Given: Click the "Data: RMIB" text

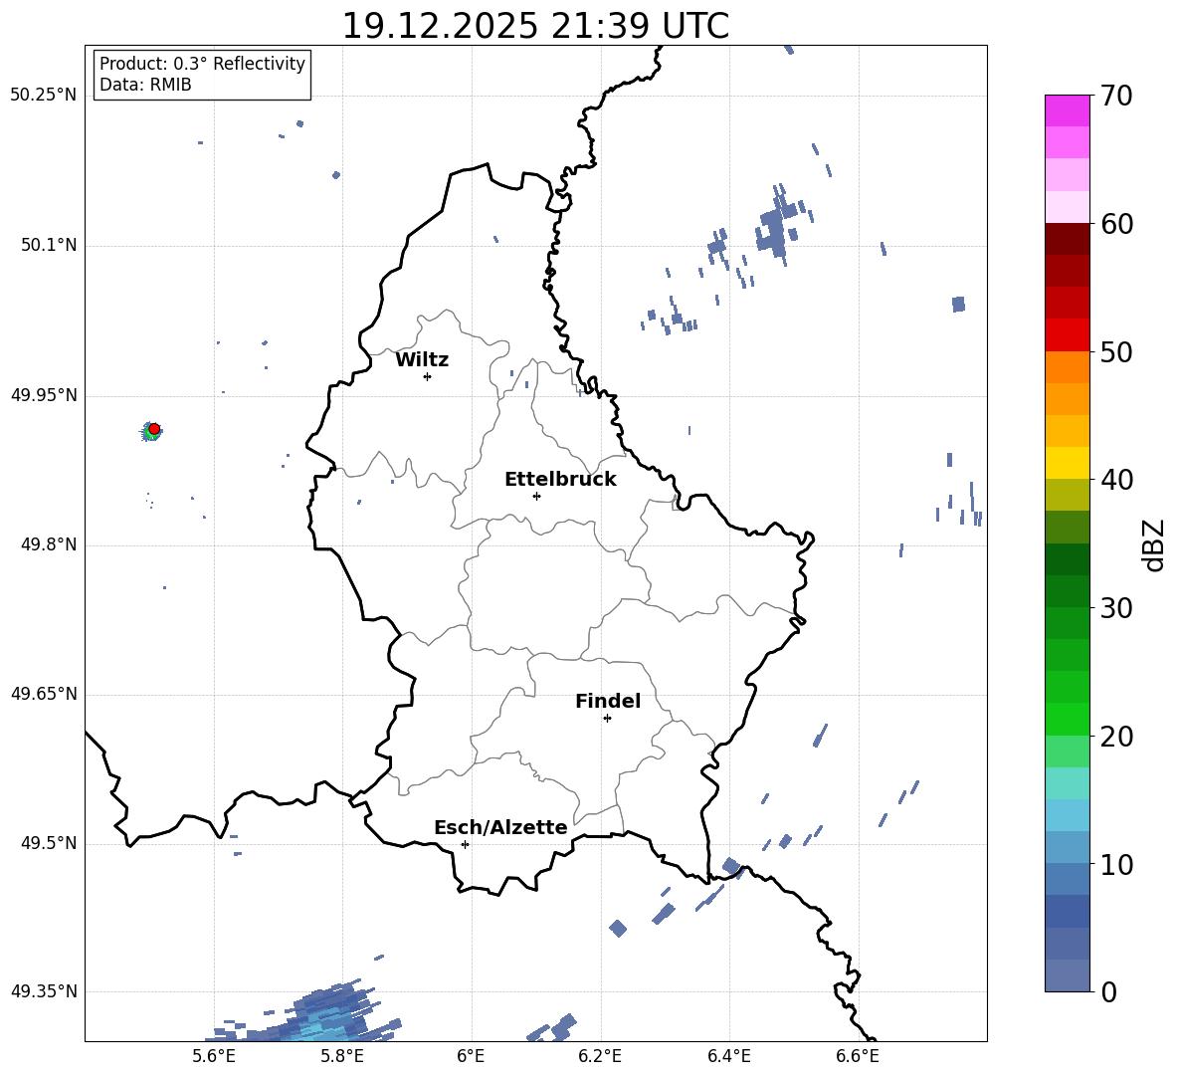Looking at the screenshot, I should (x=145, y=85).
